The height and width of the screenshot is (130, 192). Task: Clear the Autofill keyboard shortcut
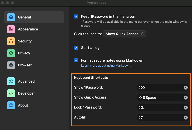(186, 118)
